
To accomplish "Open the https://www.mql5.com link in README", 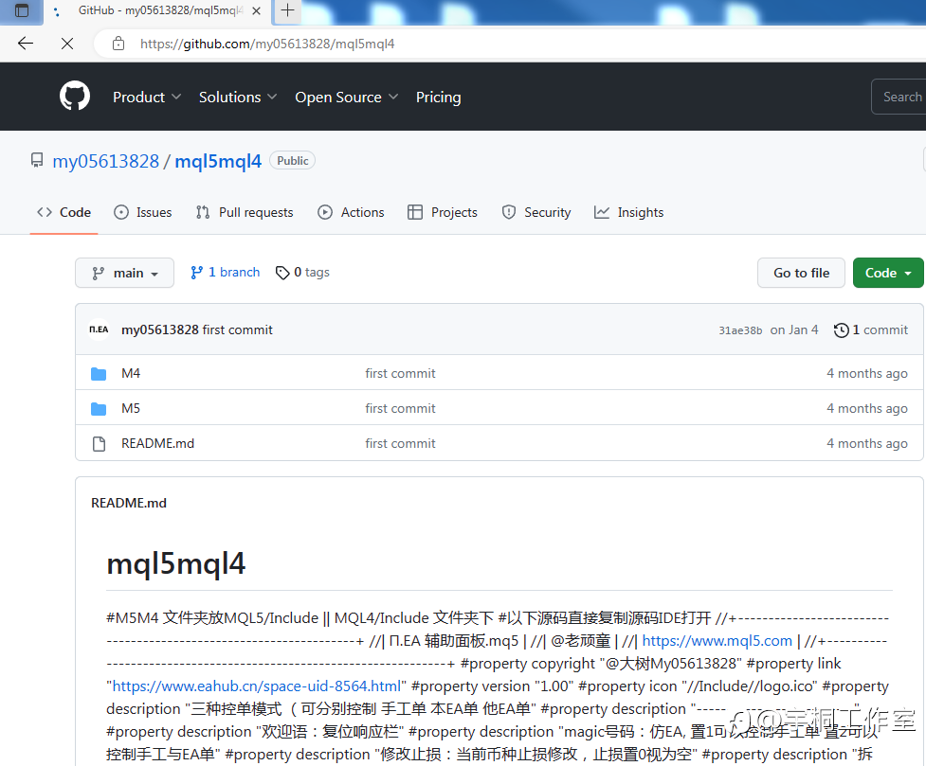I will pos(717,640).
